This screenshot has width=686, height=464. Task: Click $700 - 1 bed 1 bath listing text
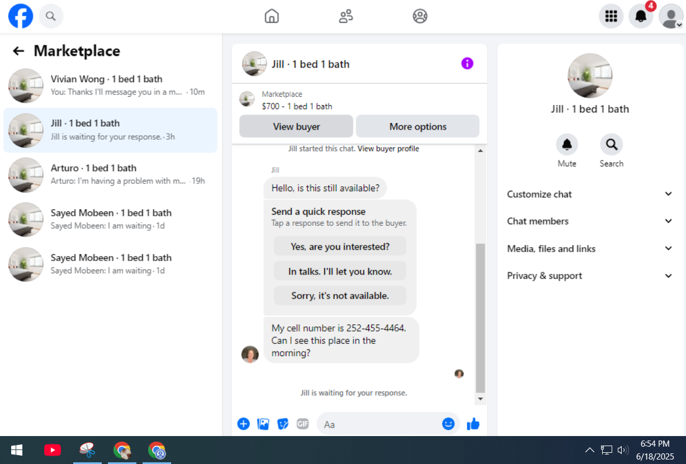[x=297, y=106]
